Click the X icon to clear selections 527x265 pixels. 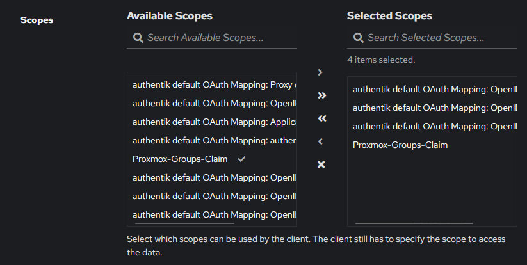pyautogui.click(x=321, y=165)
